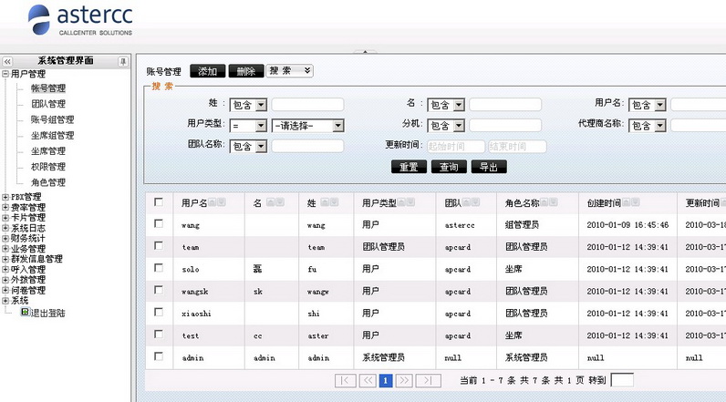Open 权限管理 in the sidebar

coord(48,167)
